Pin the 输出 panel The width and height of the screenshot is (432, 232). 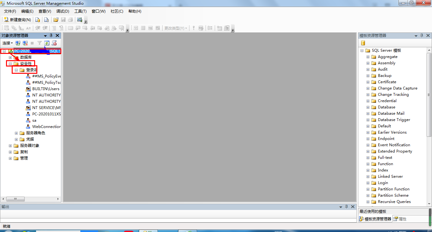pos(346,207)
